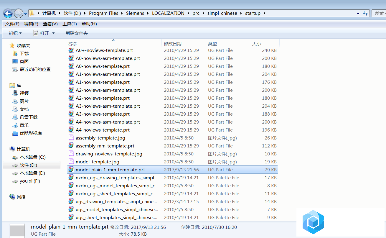Select 收藏夹 star icon in navigation pane
Image resolution: width=386 pixels, height=238 pixels.
tap(12, 46)
